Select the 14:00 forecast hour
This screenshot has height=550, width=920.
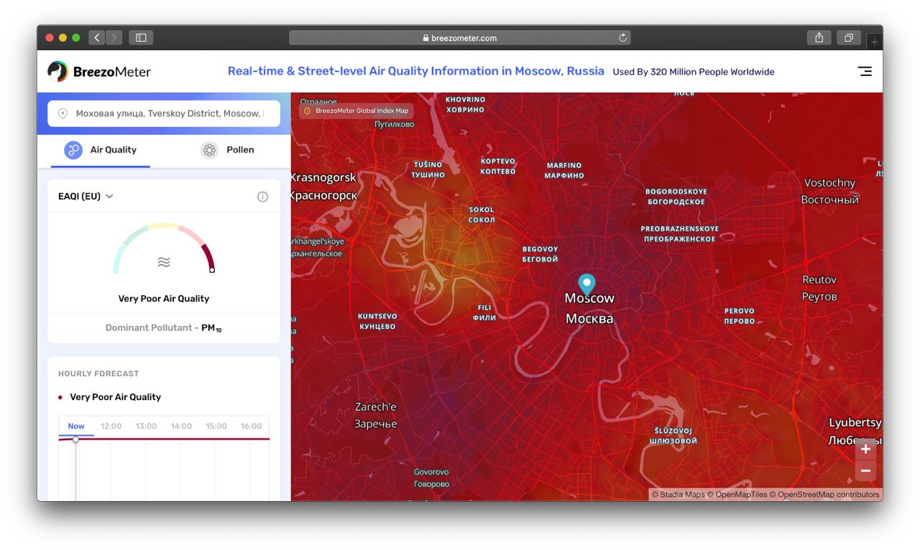(x=181, y=426)
